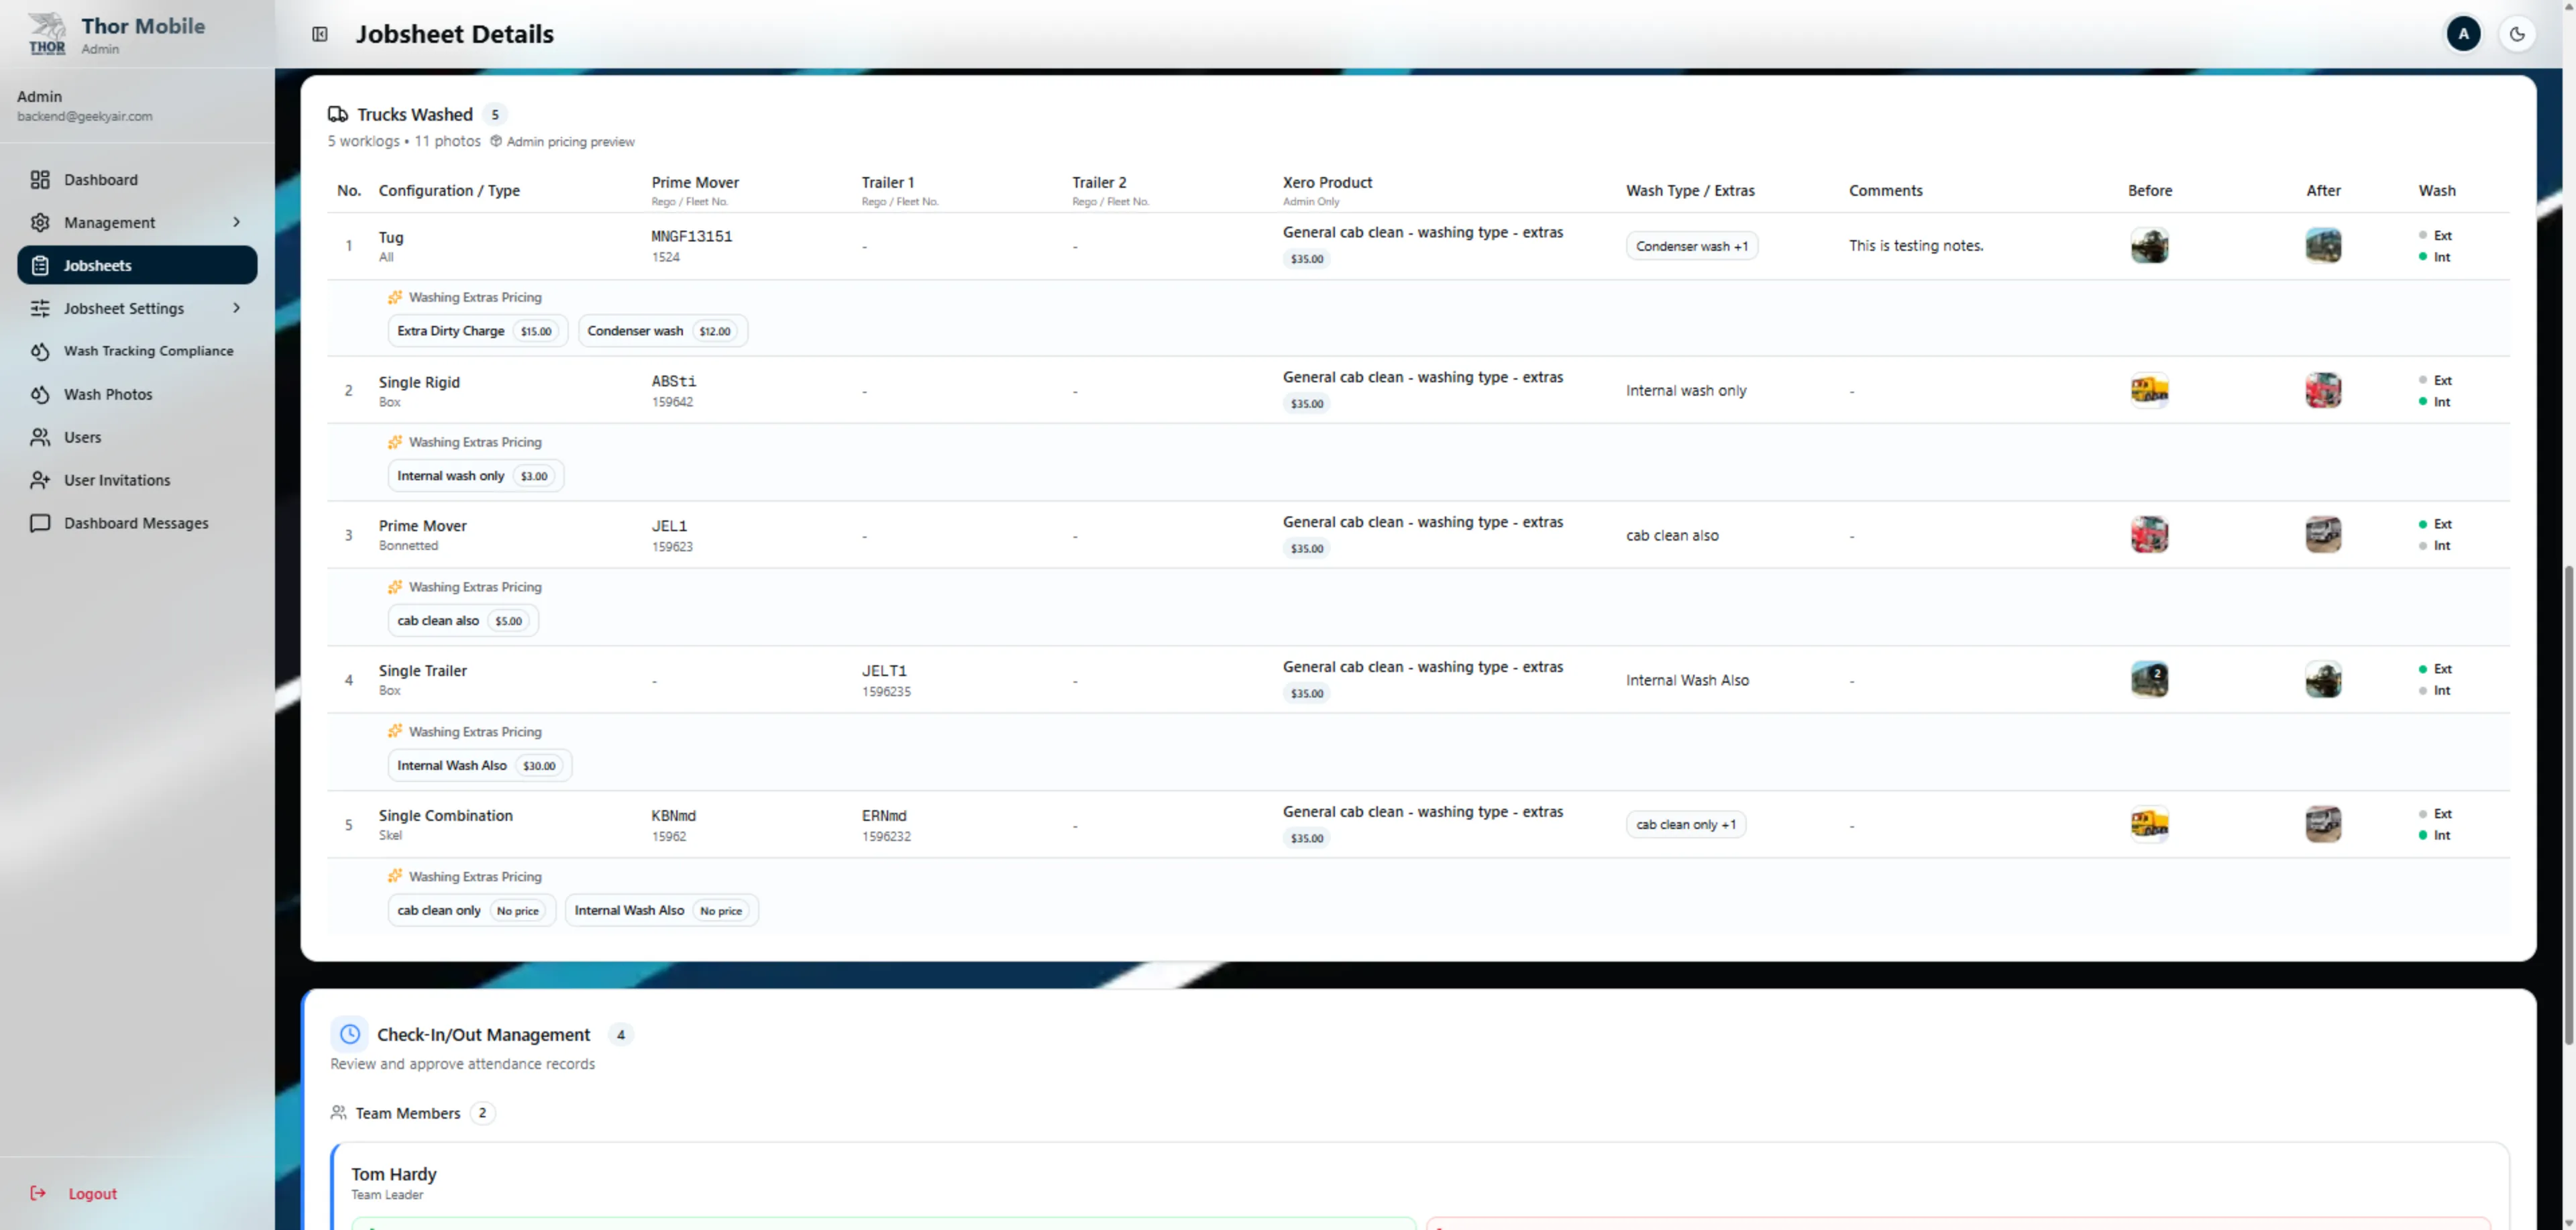The image size is (2576, 1230).
Task: Open Dashboard Messages page
Action: pyautogui.click(x=137, y=524)
